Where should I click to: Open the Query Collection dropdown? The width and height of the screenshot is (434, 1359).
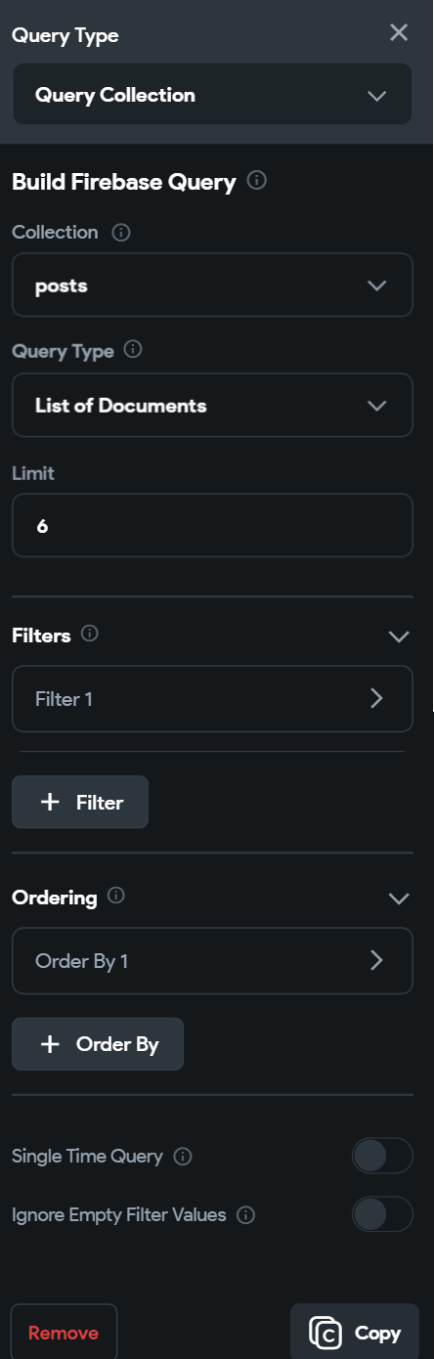point(212,95)
